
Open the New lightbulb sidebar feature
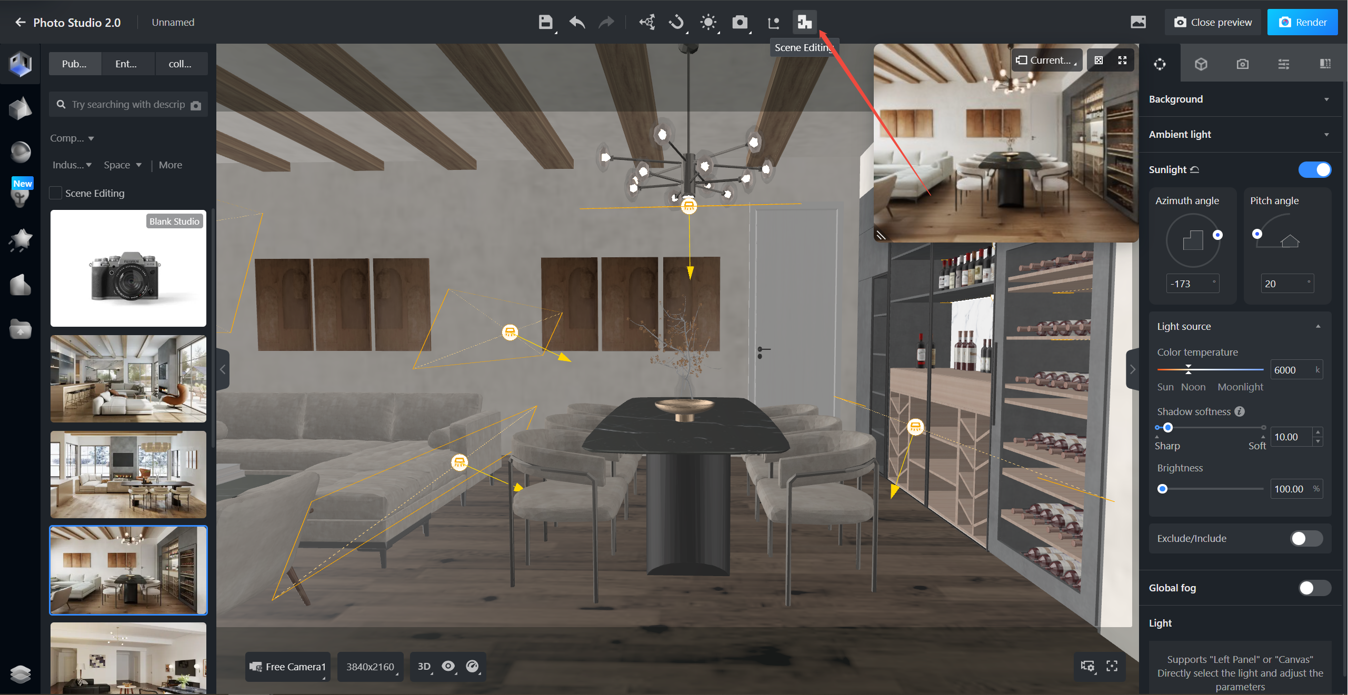click(21, 193)
